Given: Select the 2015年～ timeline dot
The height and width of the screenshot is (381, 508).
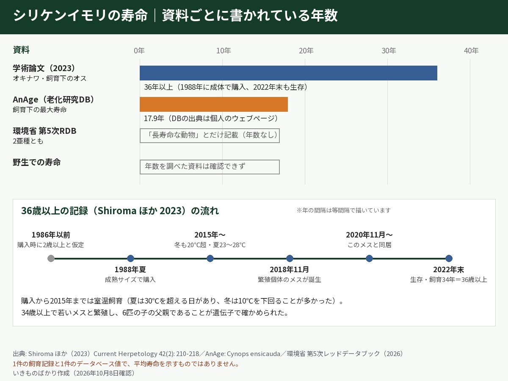Looking at the screenshot, I should 210,258.
